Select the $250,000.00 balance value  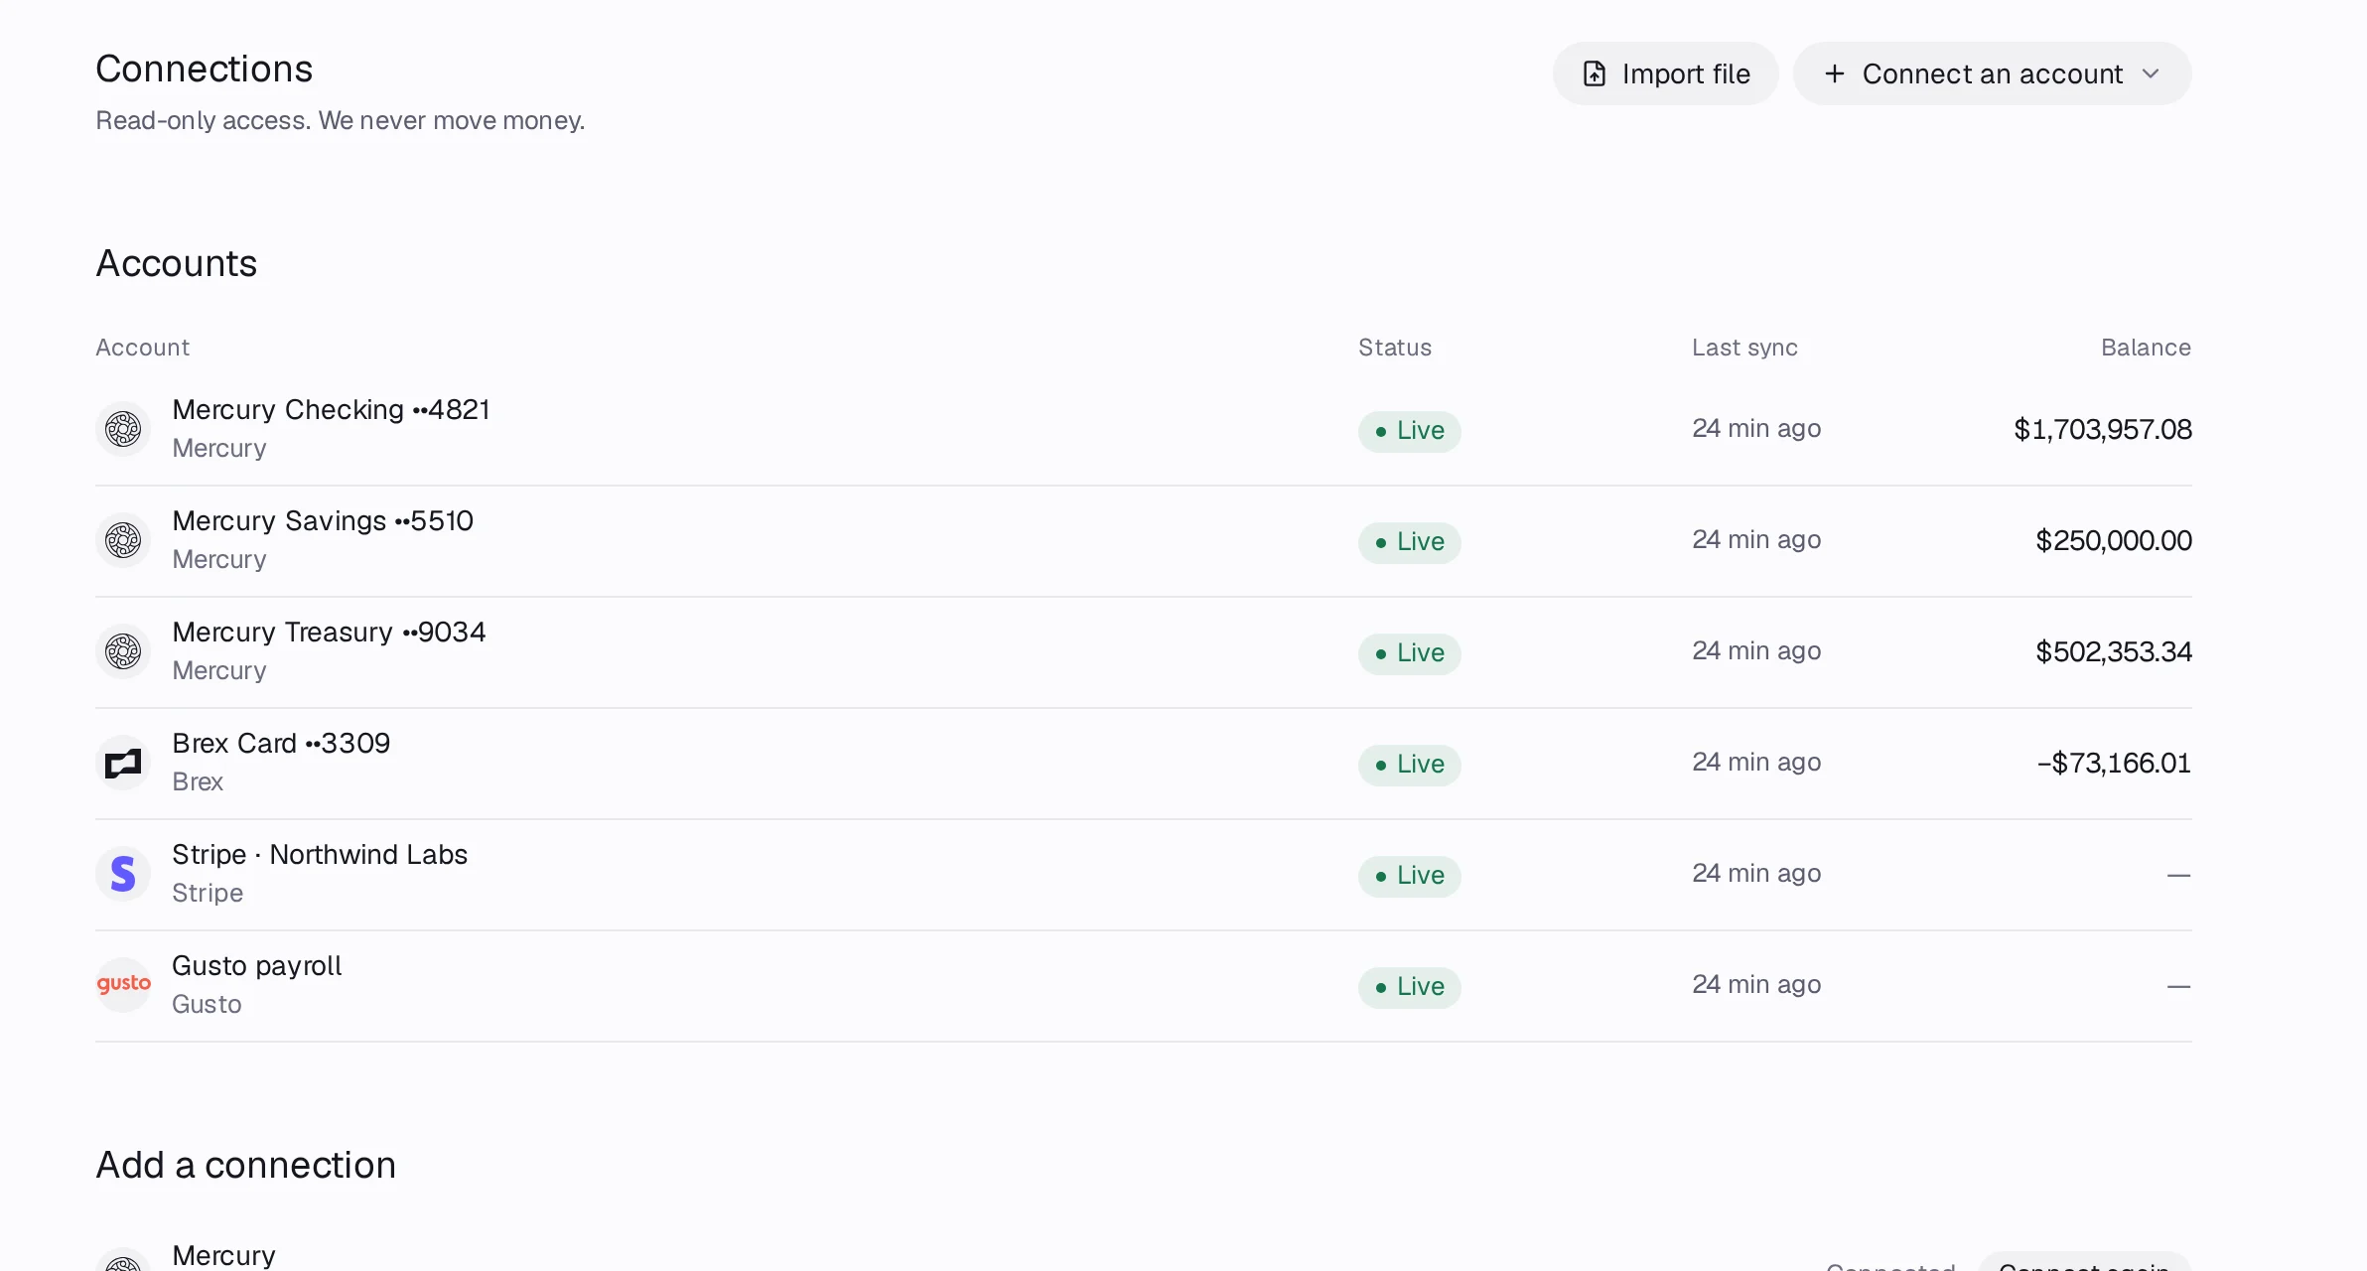pyautogui.click(x=2113, y=541)
